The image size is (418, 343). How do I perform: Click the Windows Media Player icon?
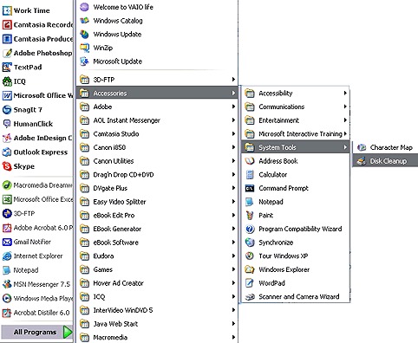pos(7,298)
